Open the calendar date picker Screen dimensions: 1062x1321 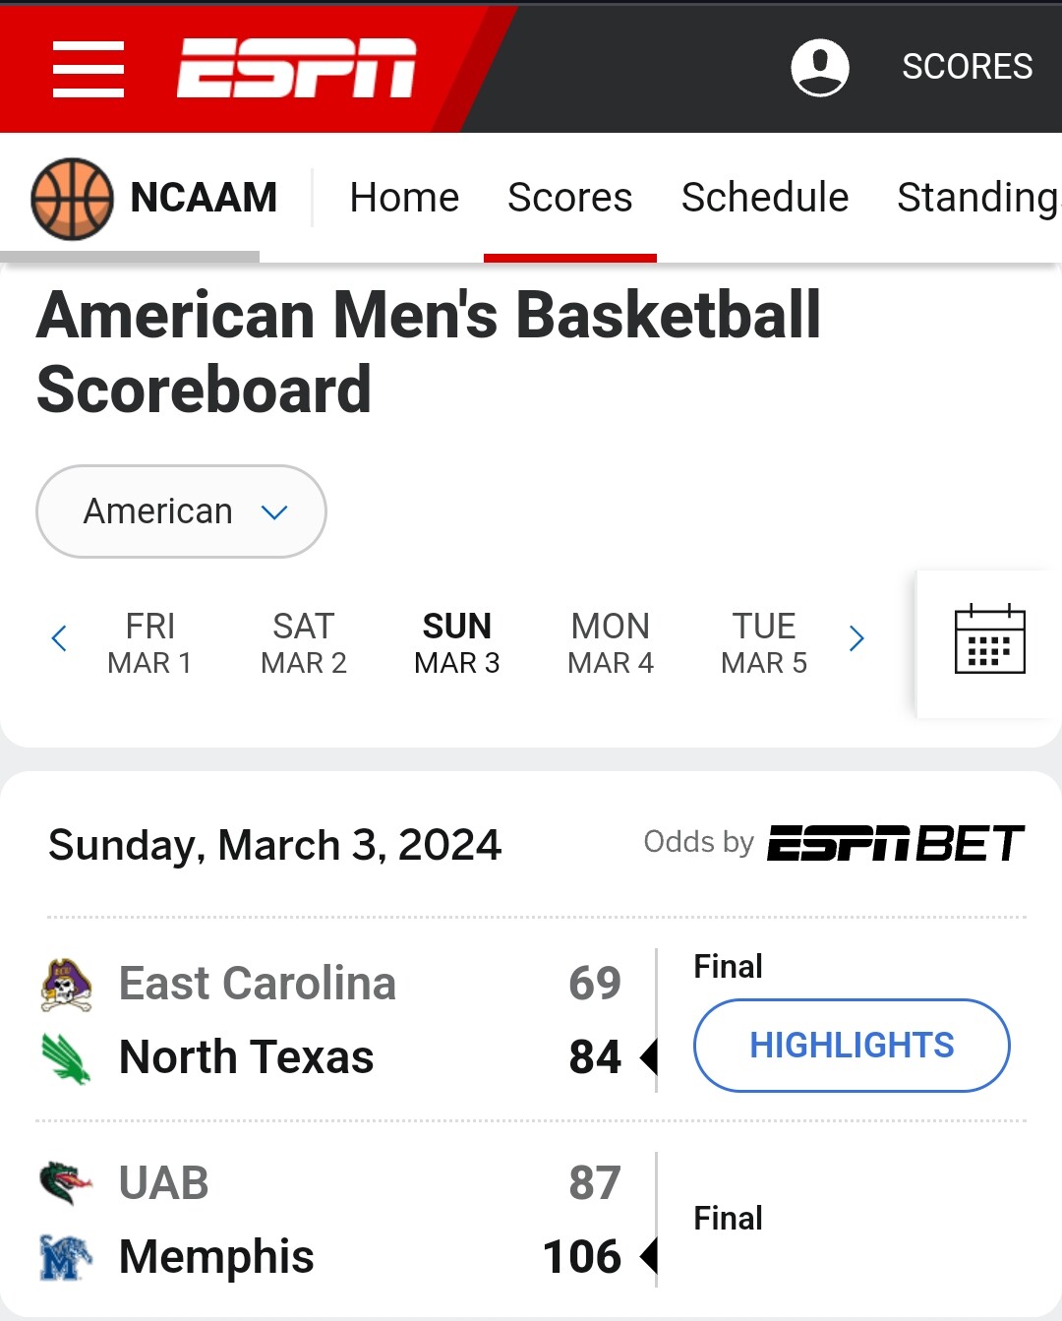(x=989, y=639)
